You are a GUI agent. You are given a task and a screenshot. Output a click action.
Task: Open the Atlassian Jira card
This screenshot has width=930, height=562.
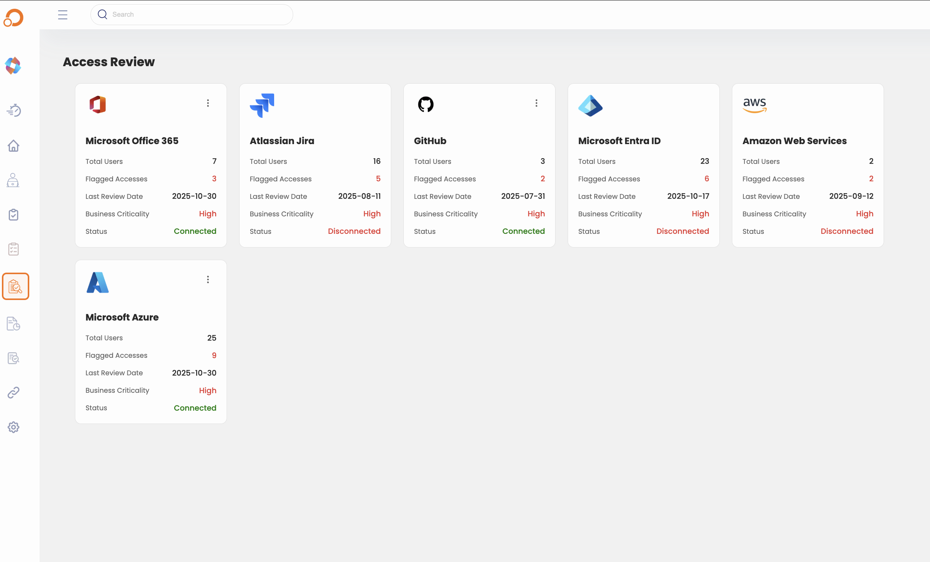315,165
